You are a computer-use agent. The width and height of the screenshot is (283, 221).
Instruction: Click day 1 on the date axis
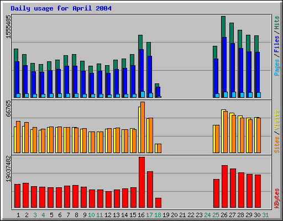coord(18,215)
